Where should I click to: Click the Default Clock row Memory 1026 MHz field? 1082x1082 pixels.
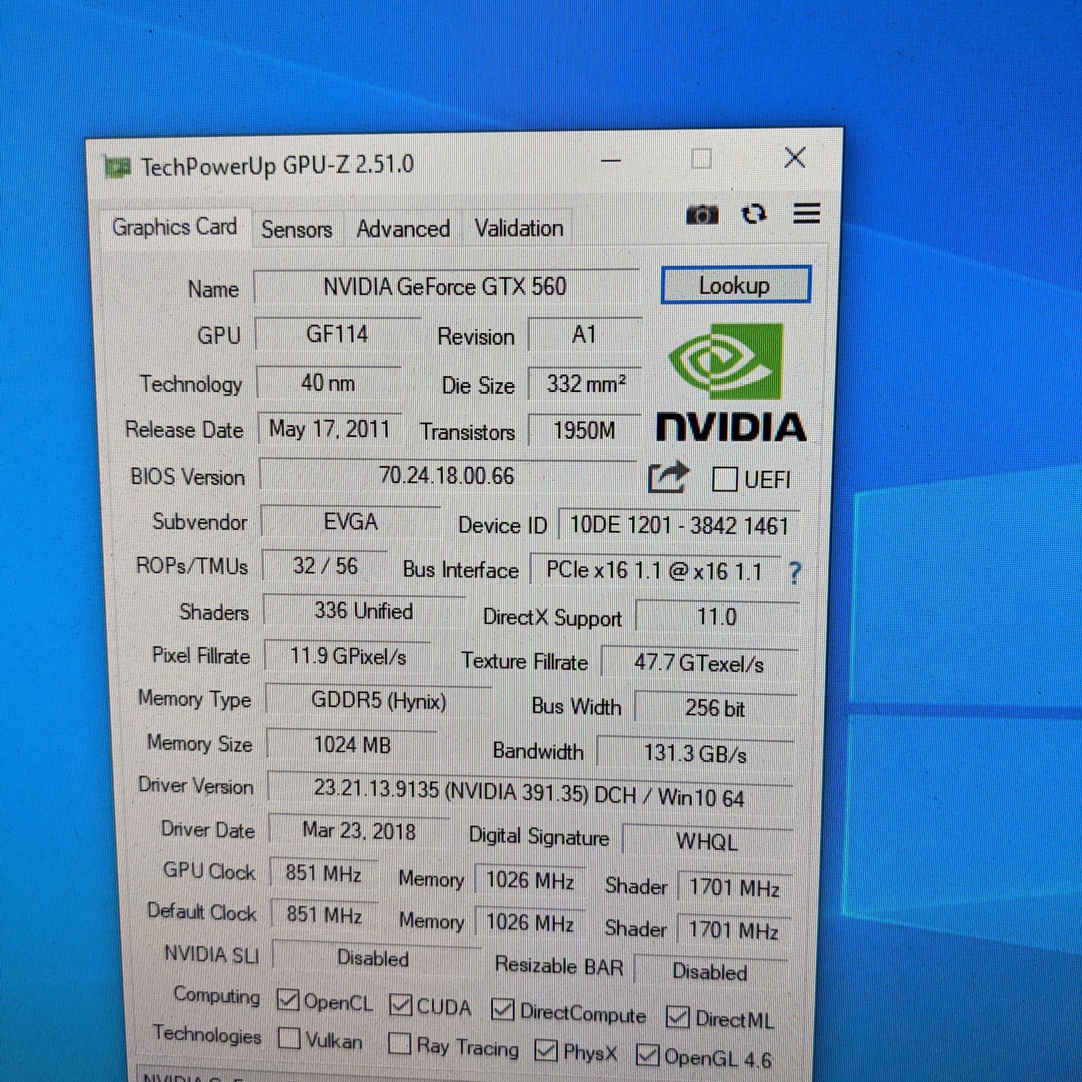click(530, 922)
